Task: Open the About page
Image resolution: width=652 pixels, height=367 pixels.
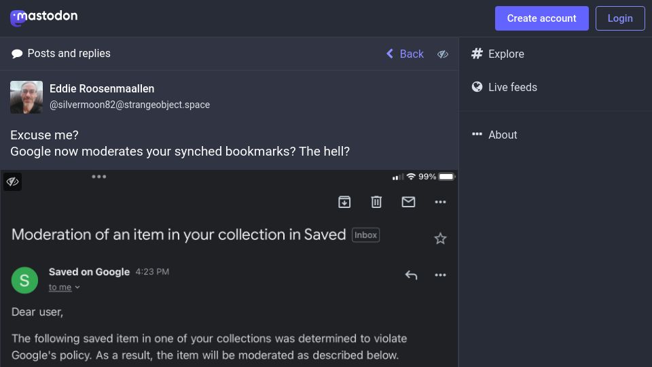Action: coord(494,135)
